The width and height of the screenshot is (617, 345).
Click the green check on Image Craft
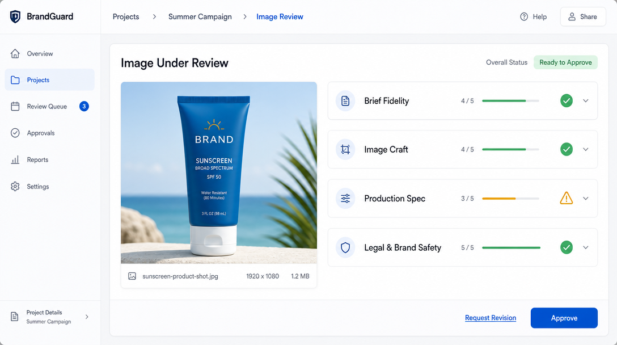tap(566, 149)
